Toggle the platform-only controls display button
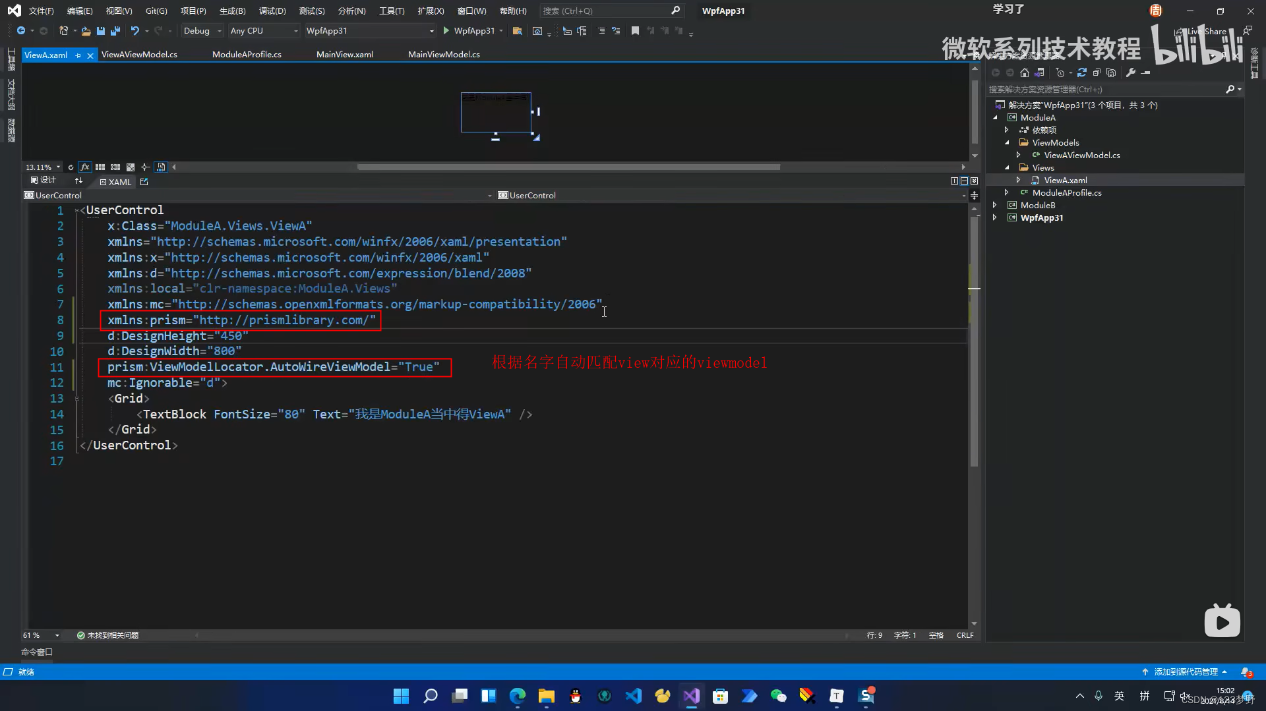The height and width of the screenshot is (711, 1266). 161,167
